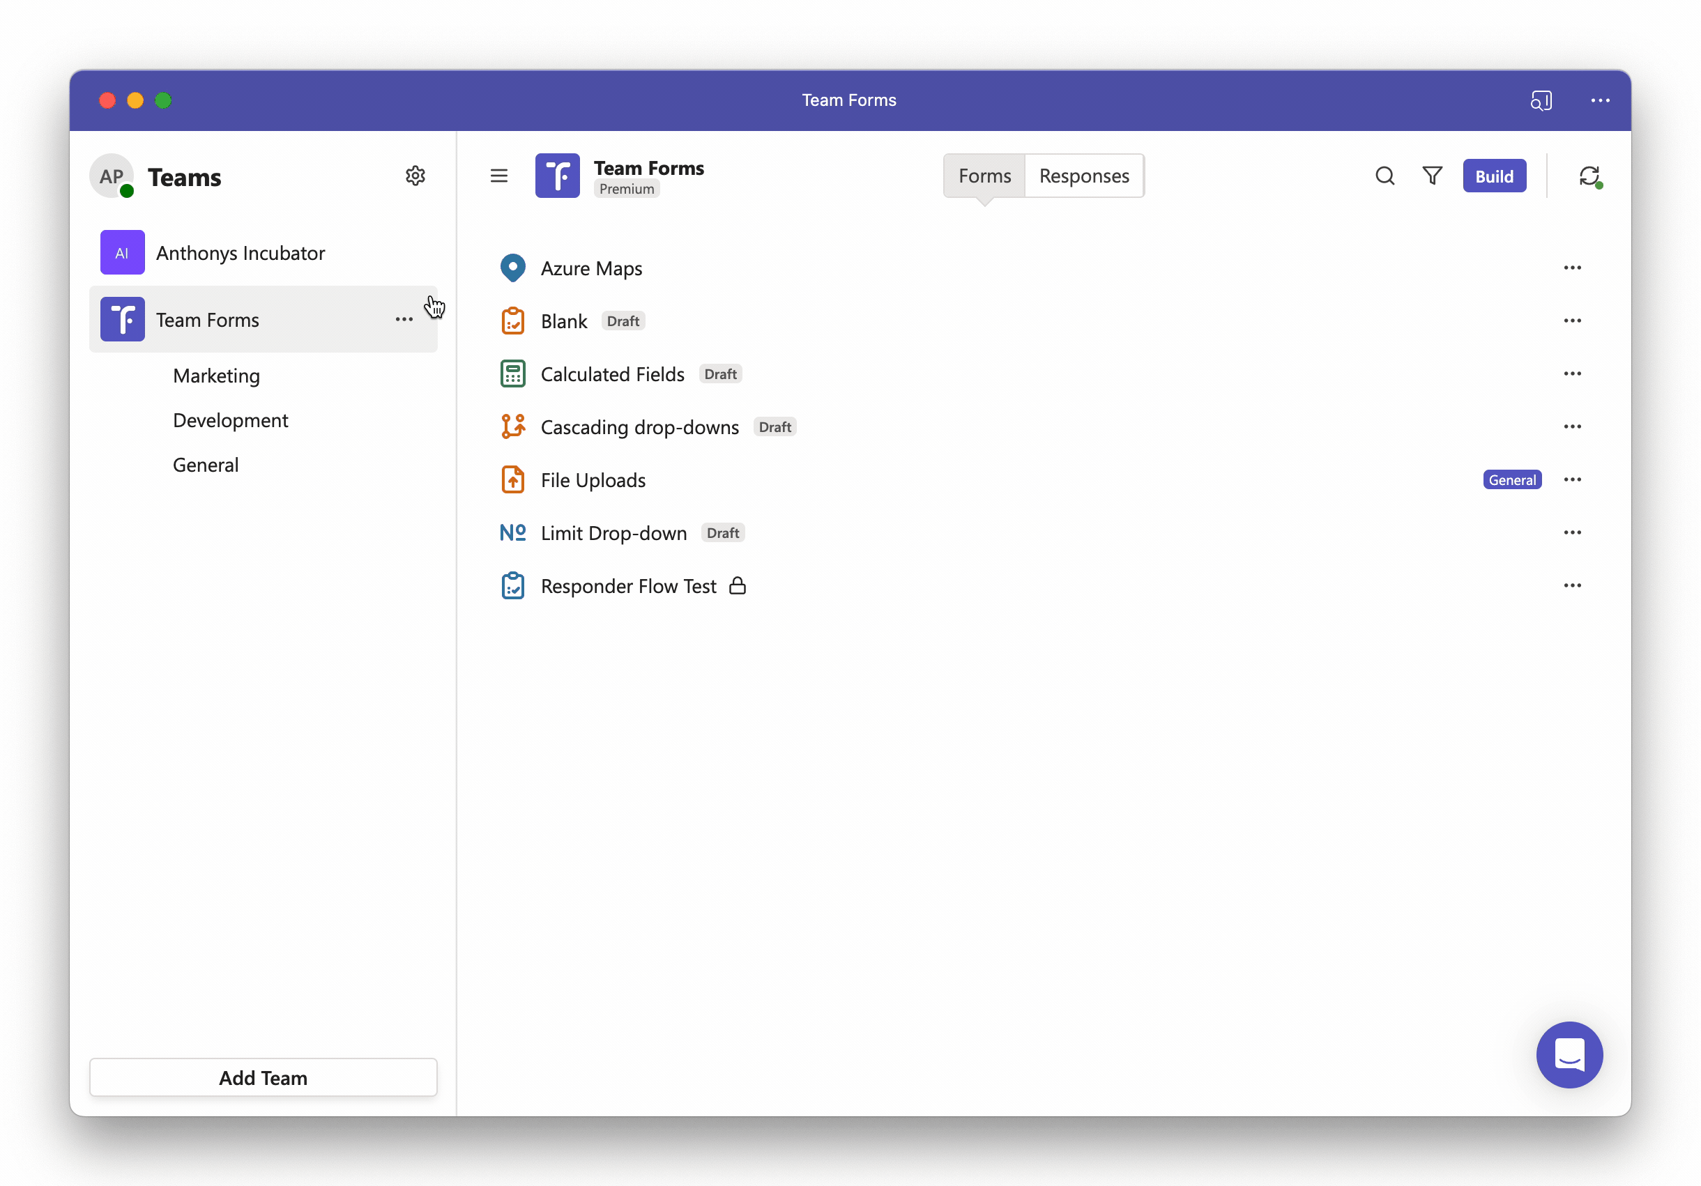This screenshot has width=1701, height=1186.
Task: Click the Azure Maps pin icon
Action: (512, 268)
